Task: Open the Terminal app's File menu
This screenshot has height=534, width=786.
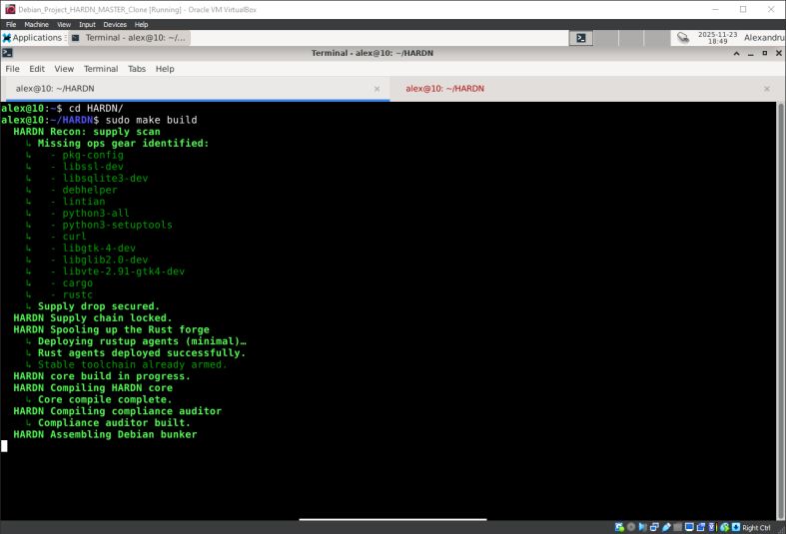Action: [13, 69]
